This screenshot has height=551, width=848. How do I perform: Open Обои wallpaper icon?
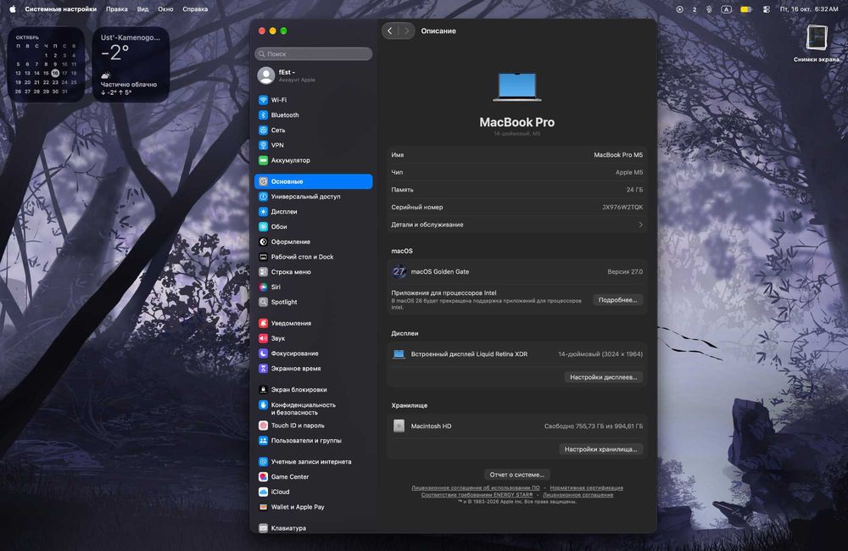pyautogui.click(x=263, y=227)
